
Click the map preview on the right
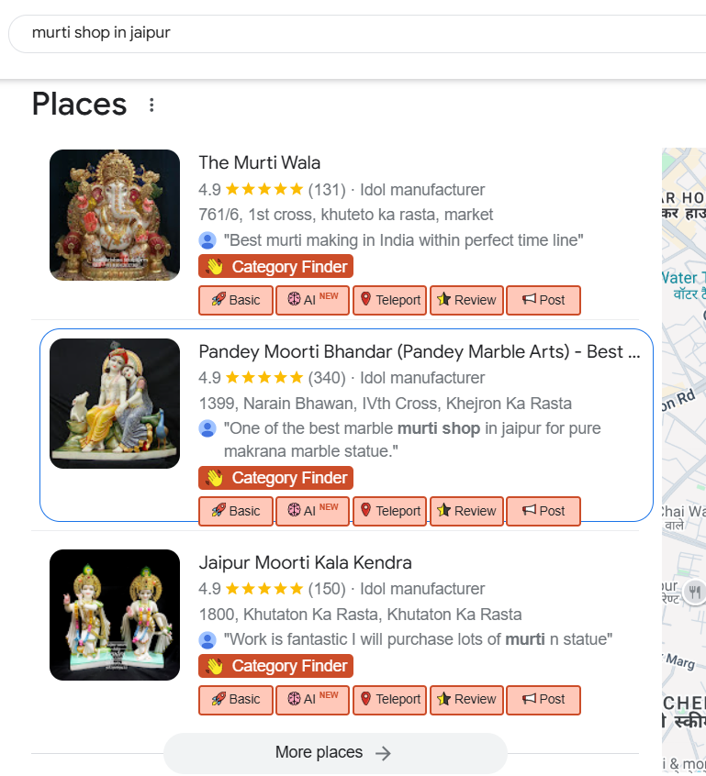pos(684,459)
